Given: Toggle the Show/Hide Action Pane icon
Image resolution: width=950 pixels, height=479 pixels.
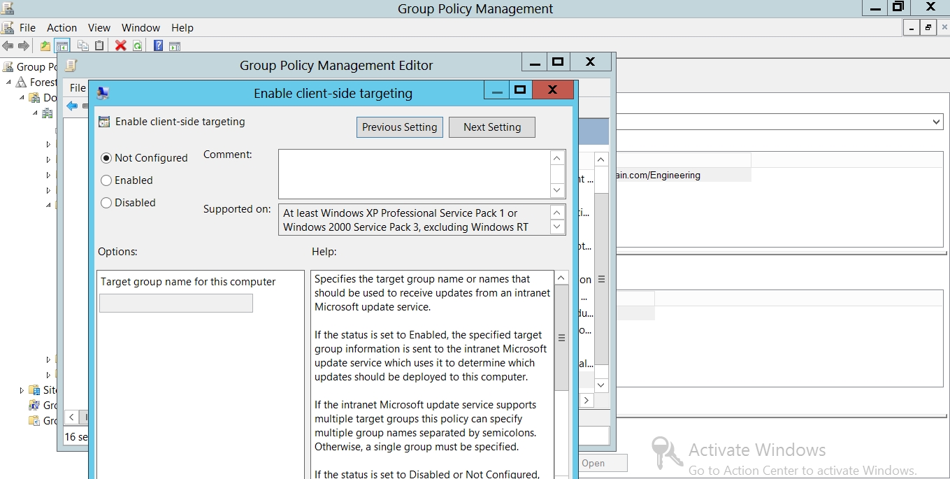Looking at the screenshot, I should [x=175, y=46].
